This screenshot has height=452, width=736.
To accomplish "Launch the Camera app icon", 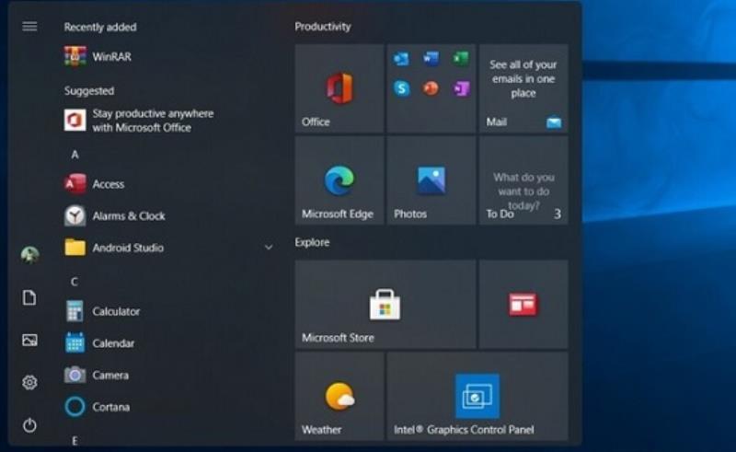I will (x=75, y=375).
